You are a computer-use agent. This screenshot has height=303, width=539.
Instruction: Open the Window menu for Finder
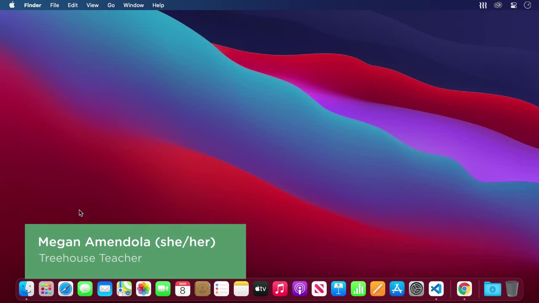(133, 5)
